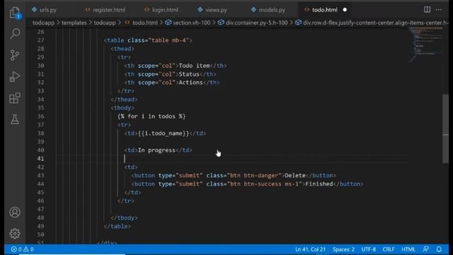Viewport: 453px width, 255px height.
Task: Click the 'table mb-4' class string
Action: coord(168,40)
